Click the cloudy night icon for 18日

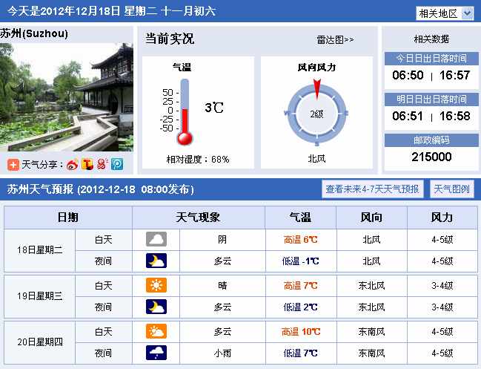[x=156, y=261]
